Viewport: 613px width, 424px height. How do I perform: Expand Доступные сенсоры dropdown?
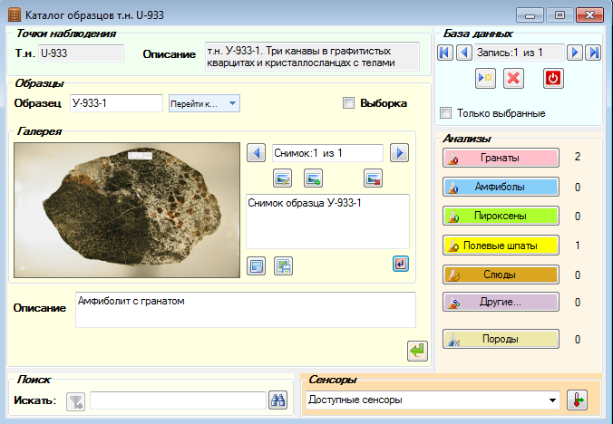tap(433, 400)
